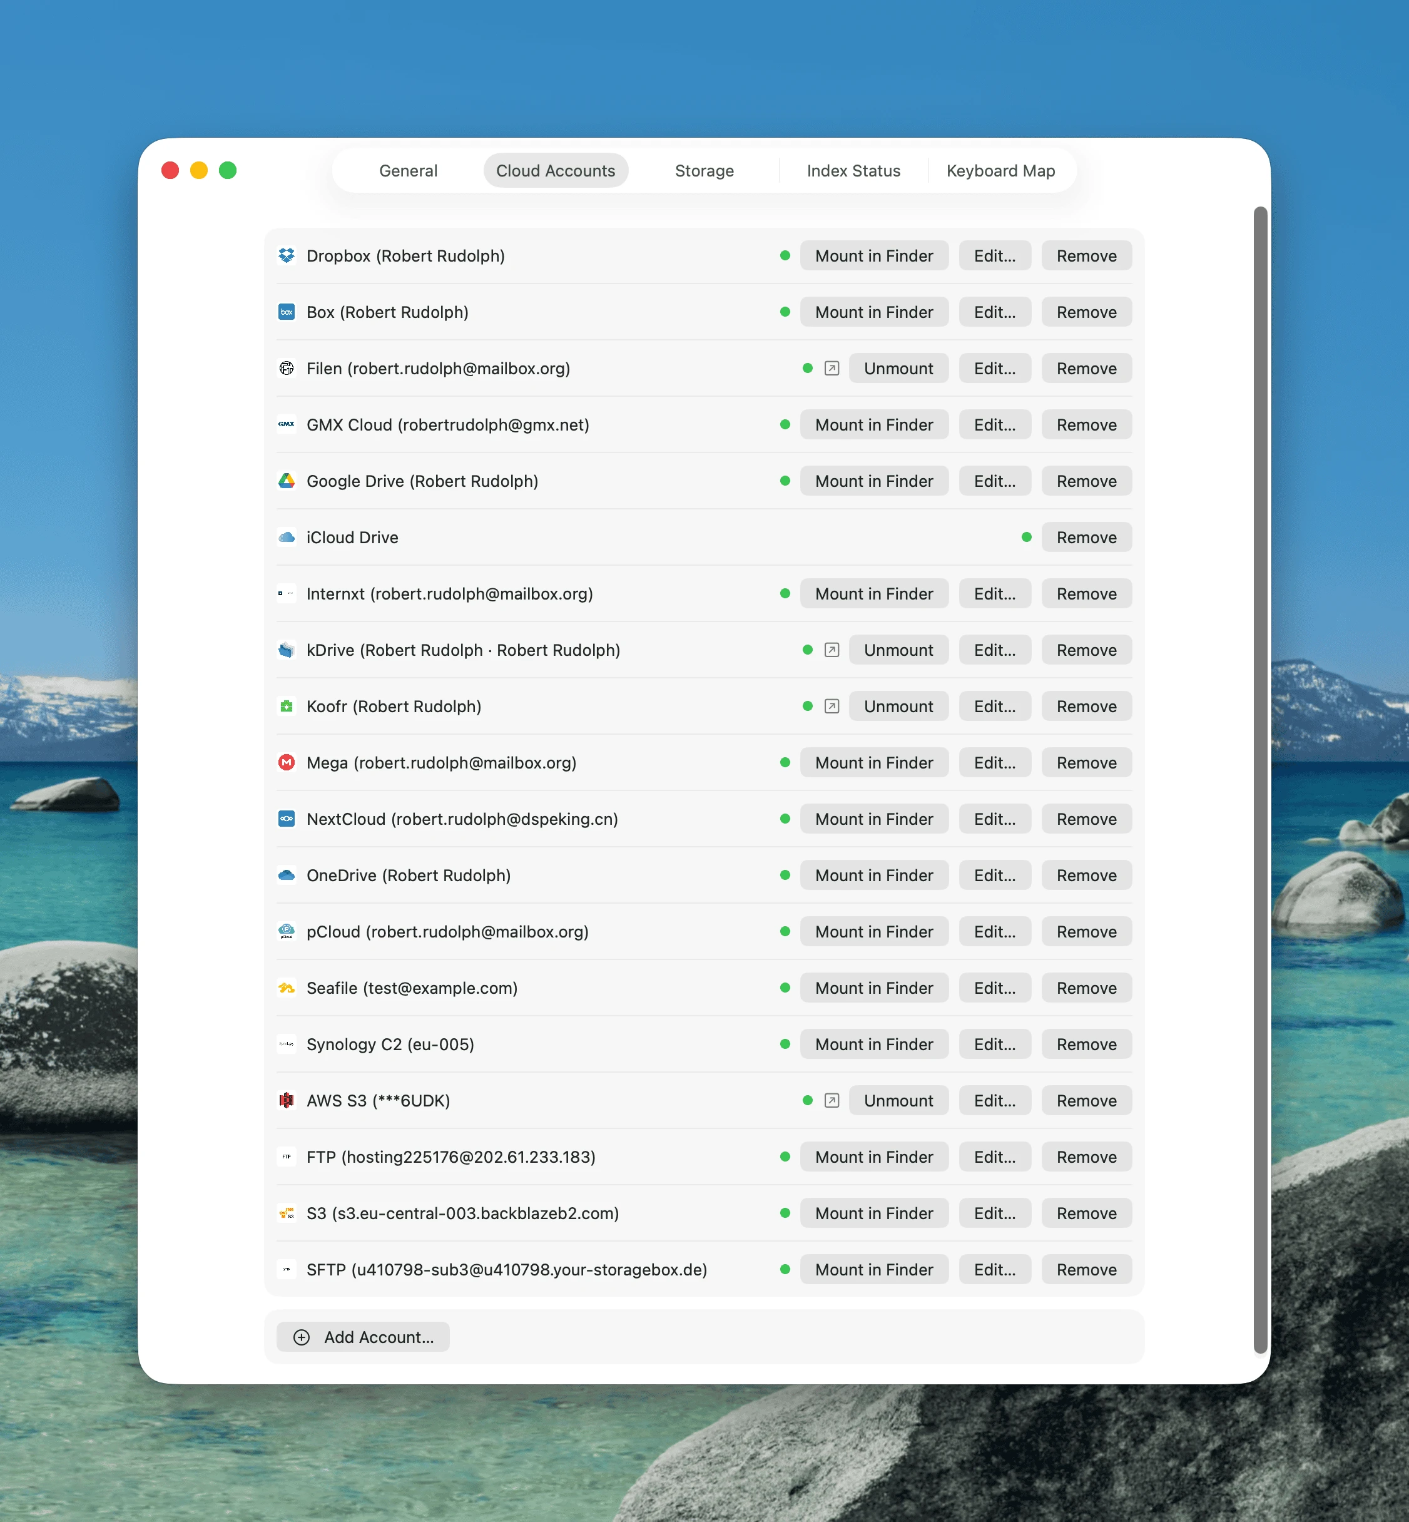Remove the OneDrive account
1409x1522 pixels.
point(1087,876)
